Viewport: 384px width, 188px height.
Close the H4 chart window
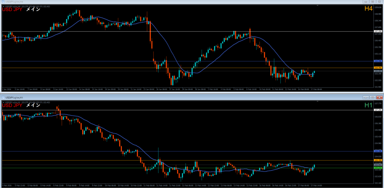pyautogui.click(x=379, y=2)
